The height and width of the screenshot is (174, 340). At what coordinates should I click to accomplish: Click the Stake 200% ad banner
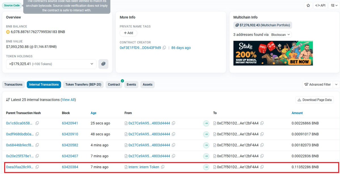pos(273,53)
